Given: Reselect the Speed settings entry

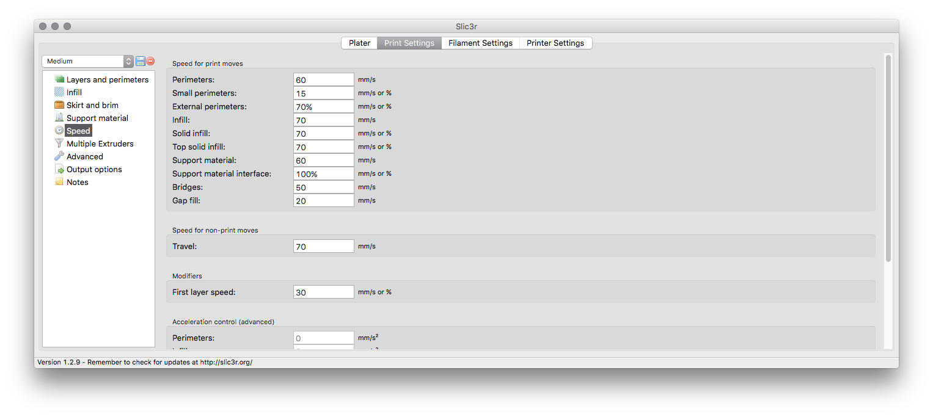Looking at the screenshot, I should [x=78, y=131].
